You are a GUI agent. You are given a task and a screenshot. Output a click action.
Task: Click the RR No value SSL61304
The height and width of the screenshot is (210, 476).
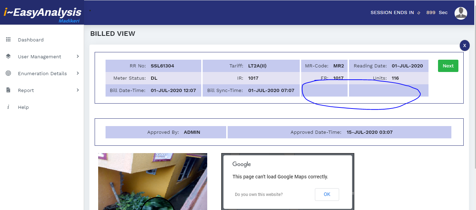point(163,66)
